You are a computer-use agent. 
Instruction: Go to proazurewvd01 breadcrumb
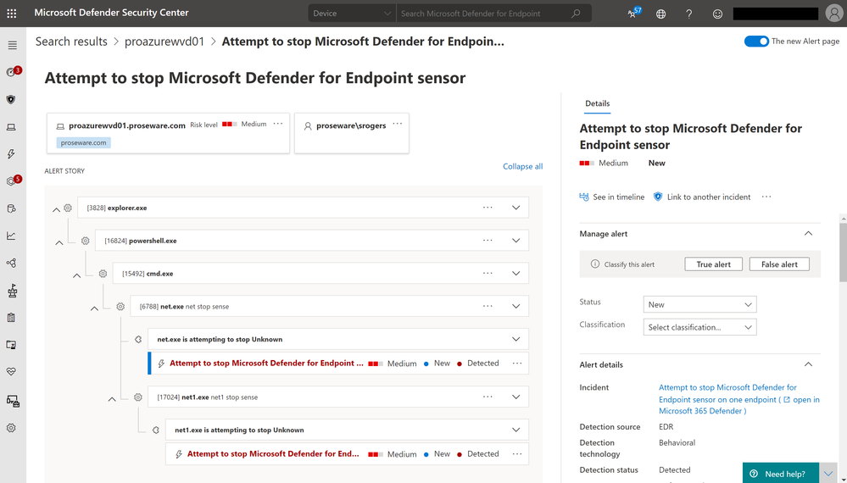(164, 42)
